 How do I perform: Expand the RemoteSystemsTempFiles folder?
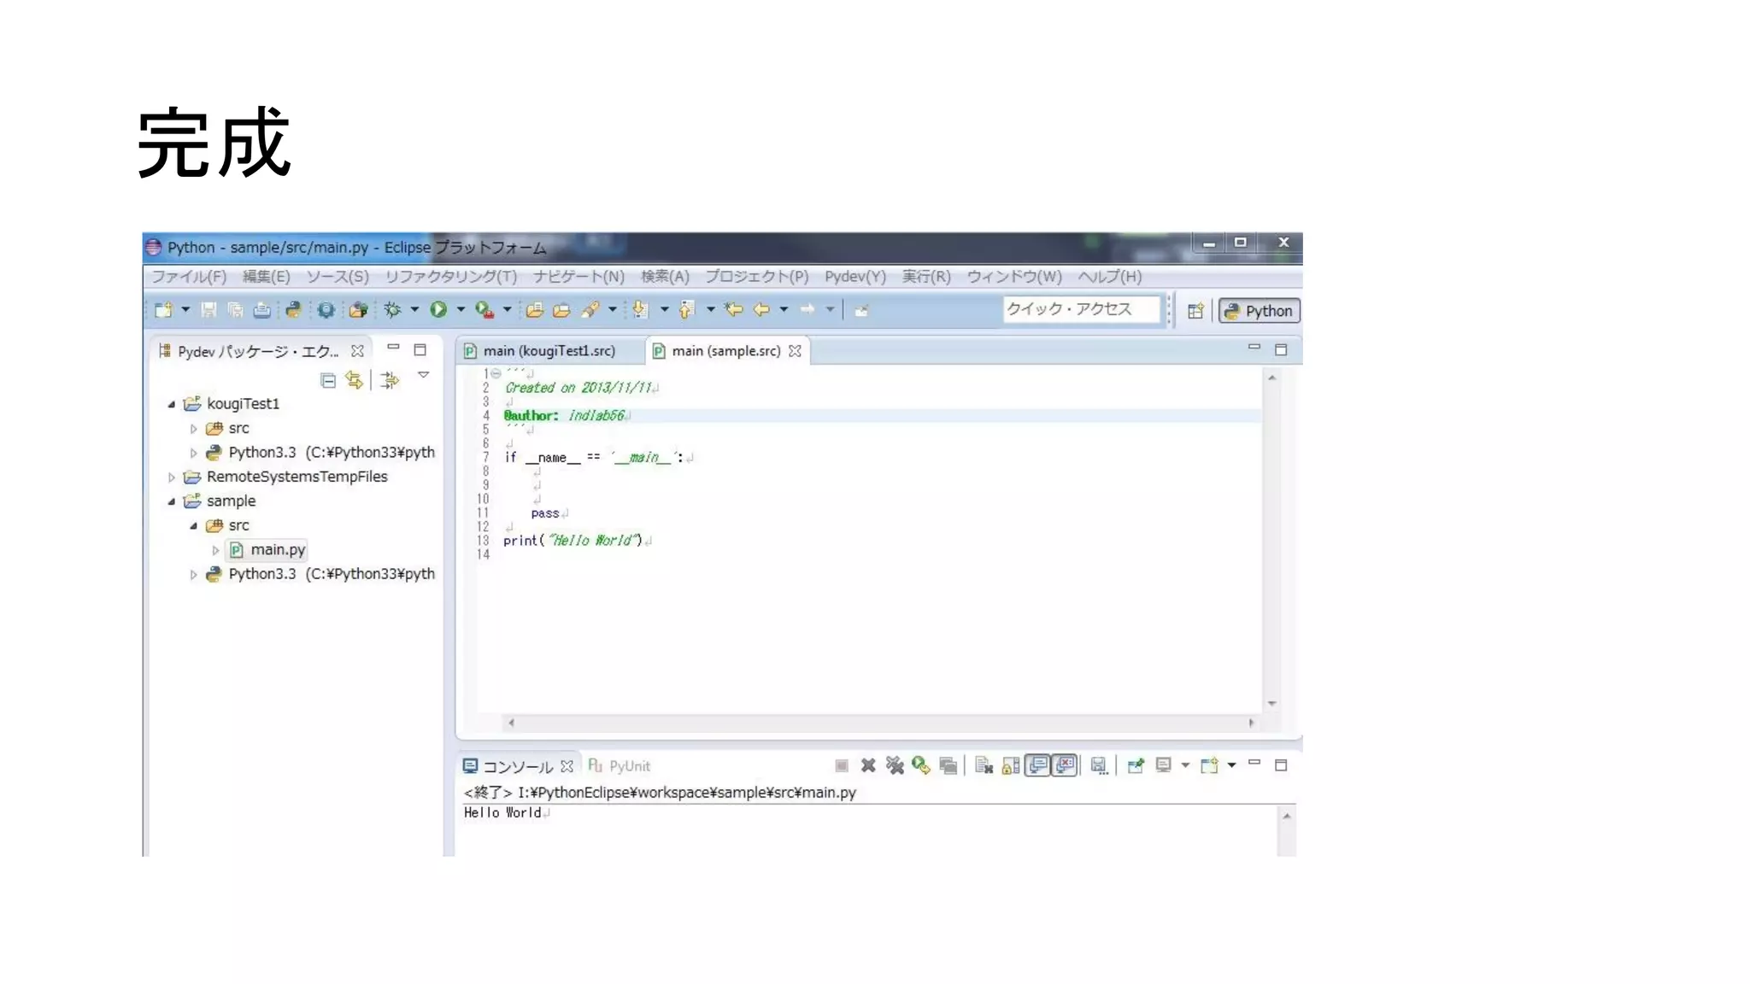click(x=172, y=477)
